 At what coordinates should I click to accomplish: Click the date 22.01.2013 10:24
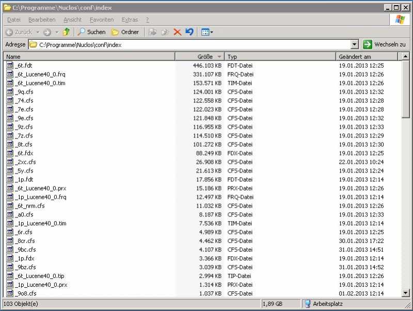[361, 162]
